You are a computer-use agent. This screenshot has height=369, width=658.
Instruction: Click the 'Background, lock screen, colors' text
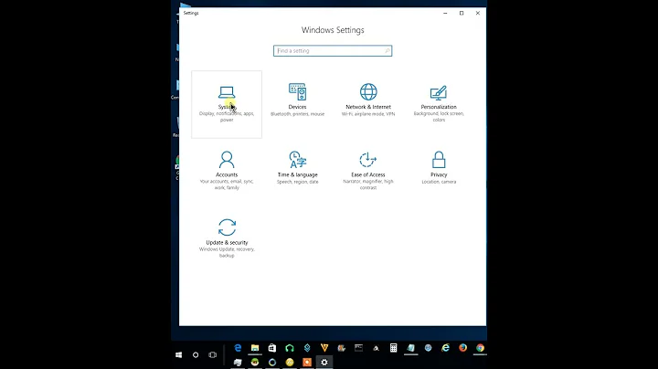point(439,117)
